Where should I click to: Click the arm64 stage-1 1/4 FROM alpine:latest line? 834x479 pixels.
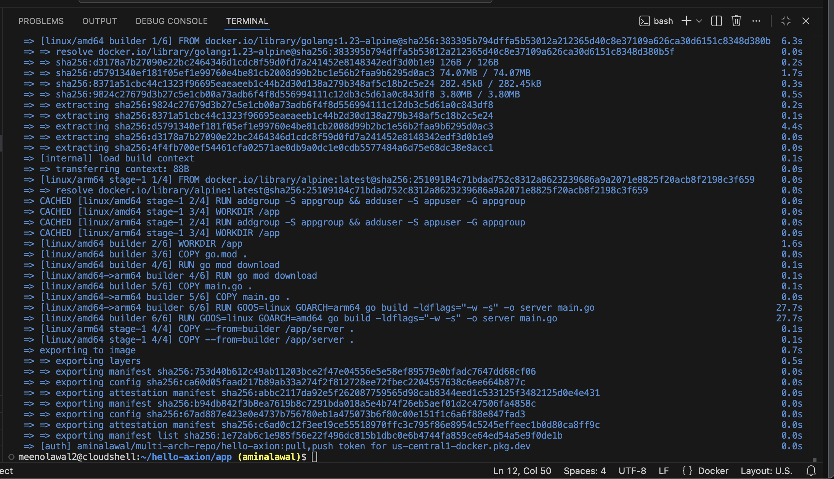(389, 180)
